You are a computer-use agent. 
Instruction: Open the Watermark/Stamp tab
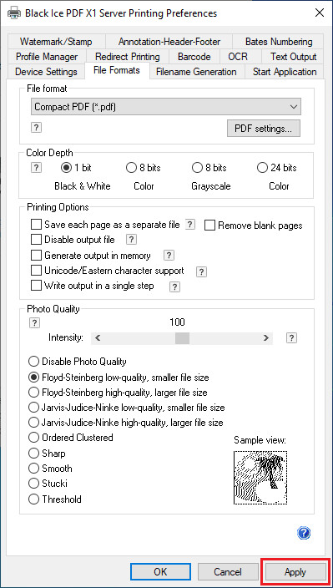(56, 42)
